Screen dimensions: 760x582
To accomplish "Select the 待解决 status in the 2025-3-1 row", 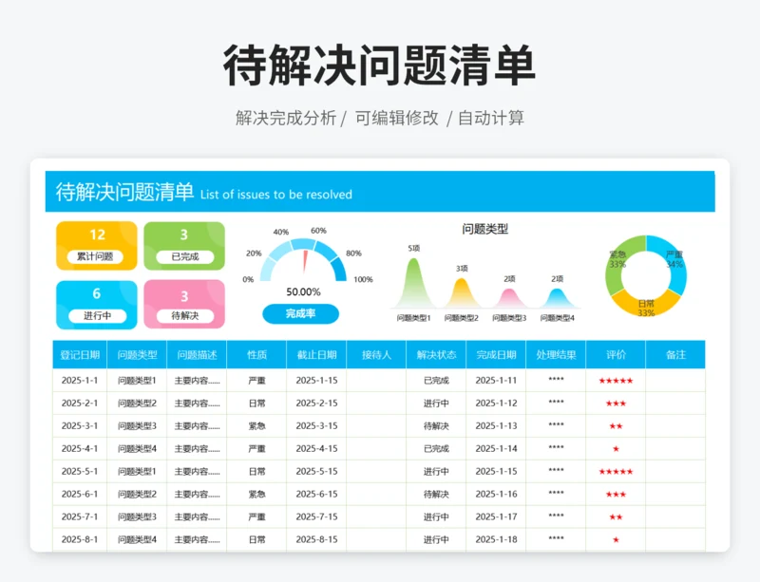I will tap(436, 426).
